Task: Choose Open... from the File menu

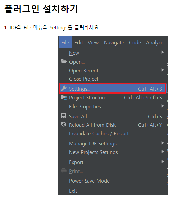Action: 113,62
